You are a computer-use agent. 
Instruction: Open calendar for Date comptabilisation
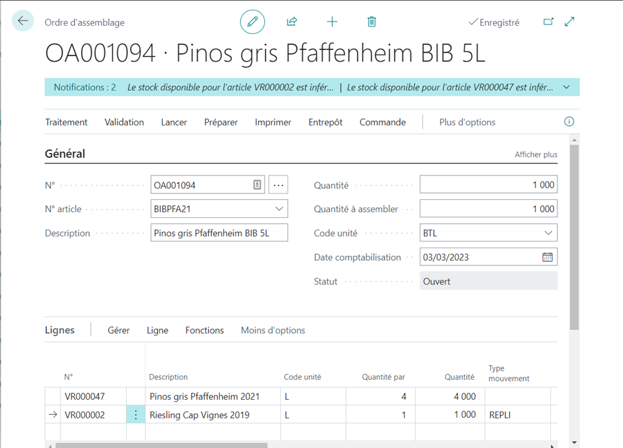pyautogui.click(x=548, y=257)
